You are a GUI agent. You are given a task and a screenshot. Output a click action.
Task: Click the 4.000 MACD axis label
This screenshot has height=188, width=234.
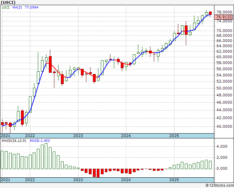(x=222, y=146)
